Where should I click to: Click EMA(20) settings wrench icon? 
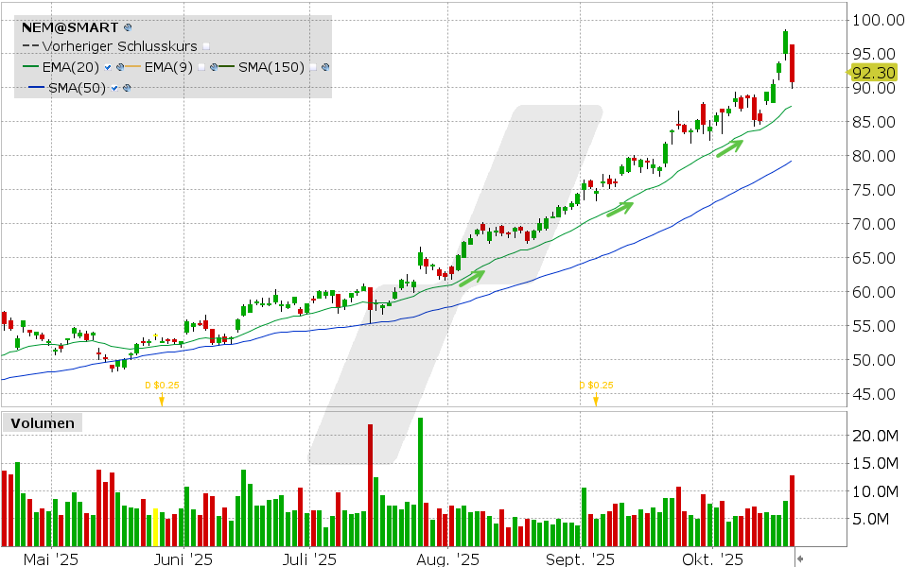121,67
